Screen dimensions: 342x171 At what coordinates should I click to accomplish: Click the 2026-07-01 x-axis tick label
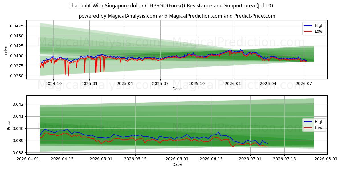click(250, 159)
